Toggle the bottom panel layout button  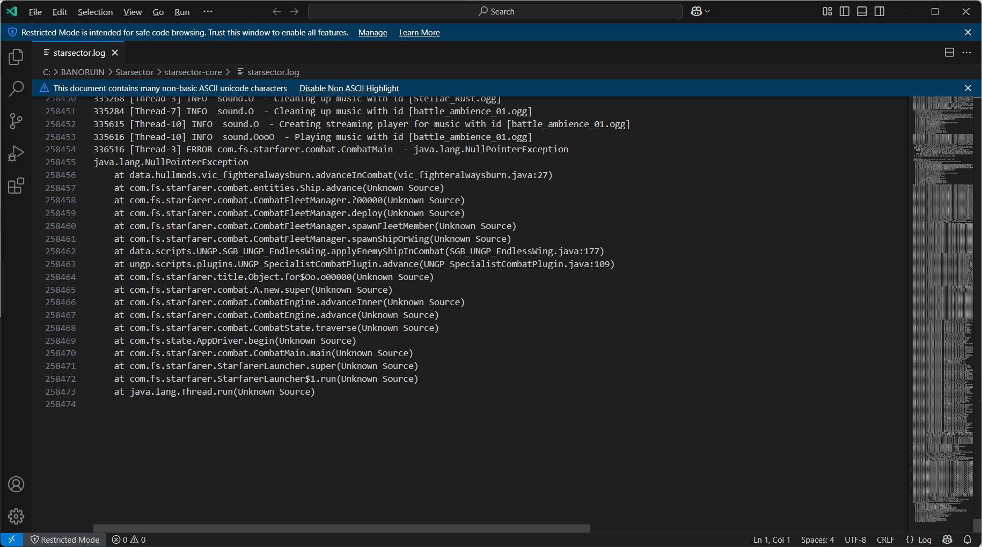click(x=862, y=11)
